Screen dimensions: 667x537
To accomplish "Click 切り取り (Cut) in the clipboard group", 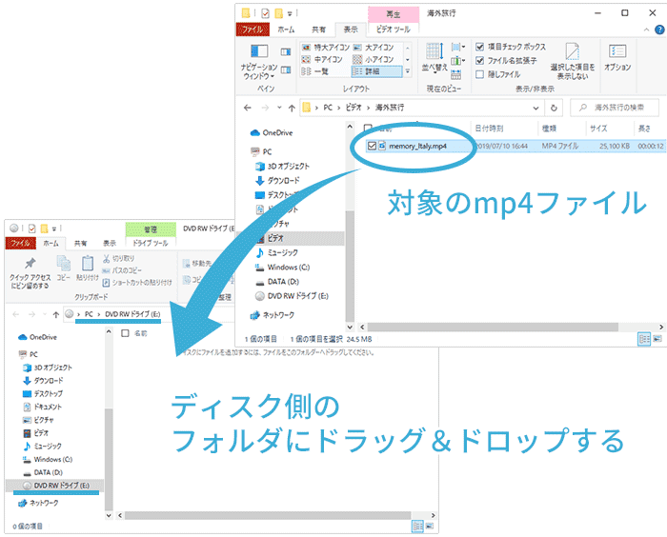I will click(x=123, y=258).
